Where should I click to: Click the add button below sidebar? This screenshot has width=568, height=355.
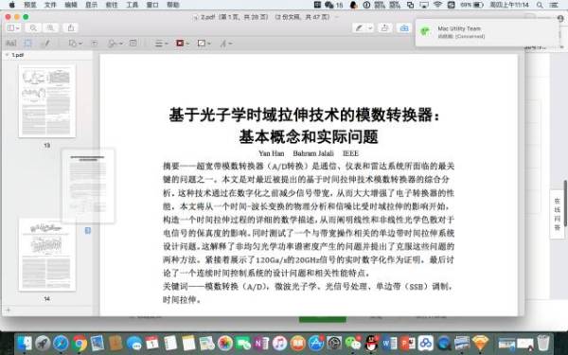8,311
